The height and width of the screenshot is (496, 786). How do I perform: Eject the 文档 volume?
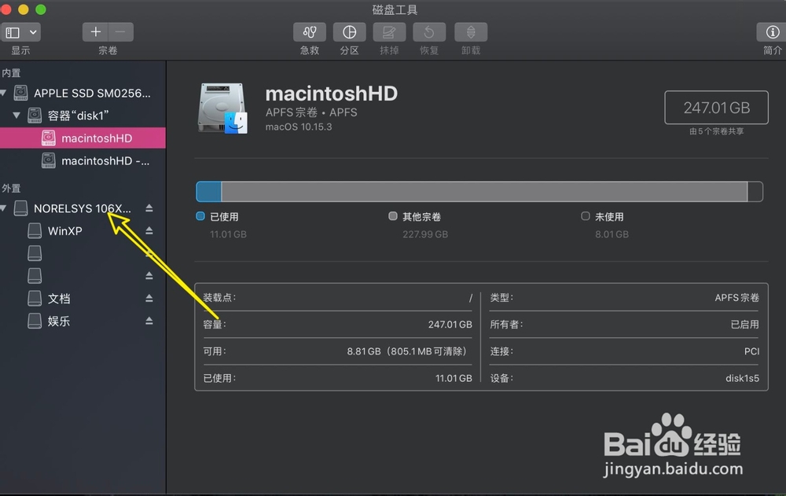click(x=149, y=299)
